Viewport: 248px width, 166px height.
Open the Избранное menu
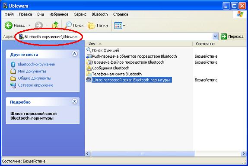(x=59, y=14)
